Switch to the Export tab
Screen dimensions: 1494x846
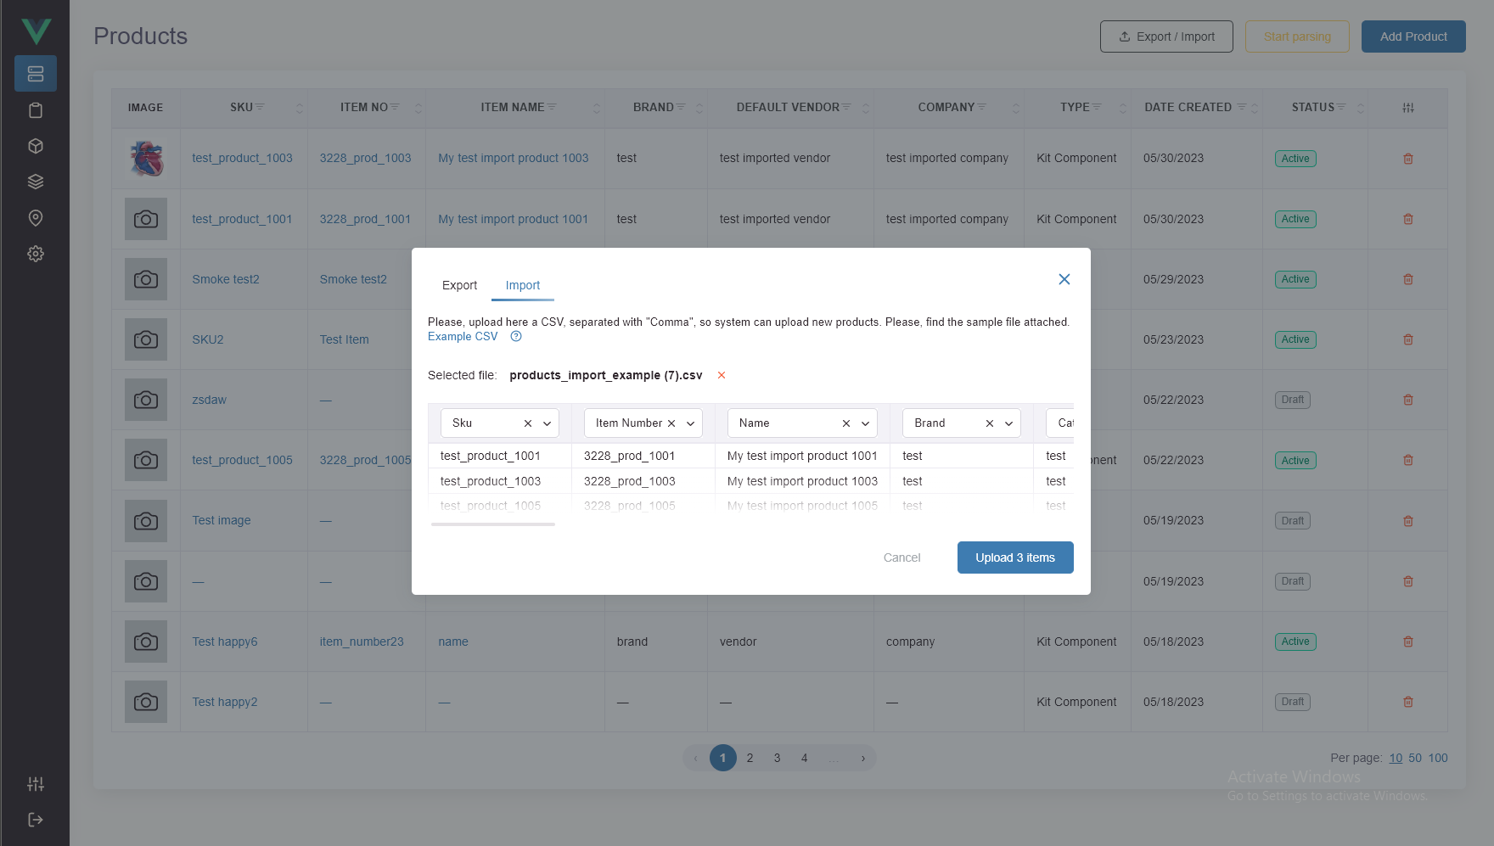459,285
